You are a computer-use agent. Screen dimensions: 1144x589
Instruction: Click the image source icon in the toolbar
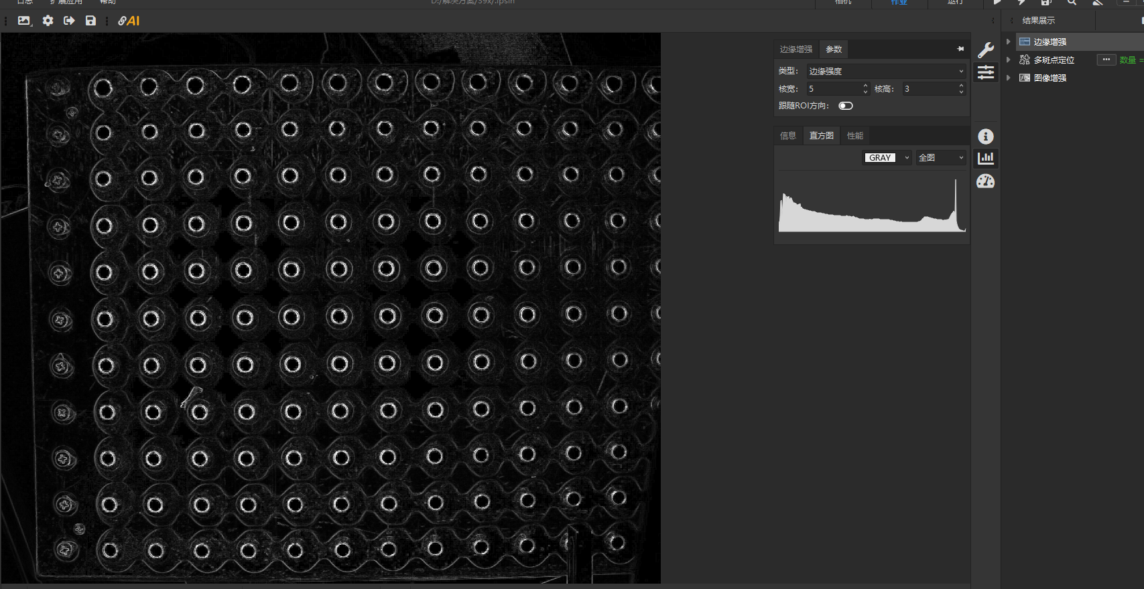24,21
